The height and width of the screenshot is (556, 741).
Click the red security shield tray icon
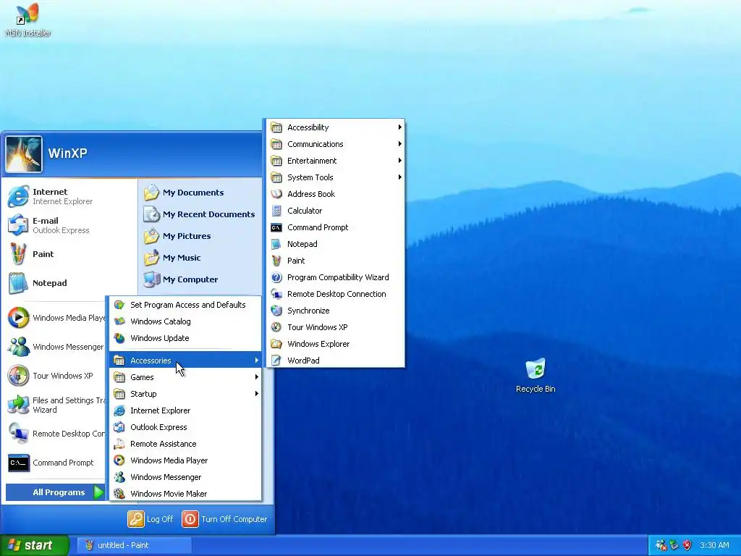(x=687, y=545)
